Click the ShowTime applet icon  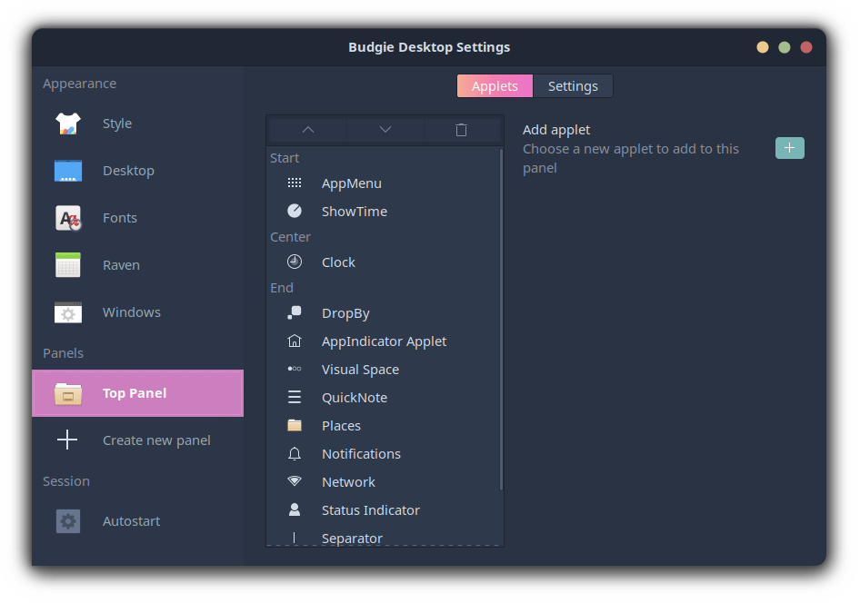295,212
